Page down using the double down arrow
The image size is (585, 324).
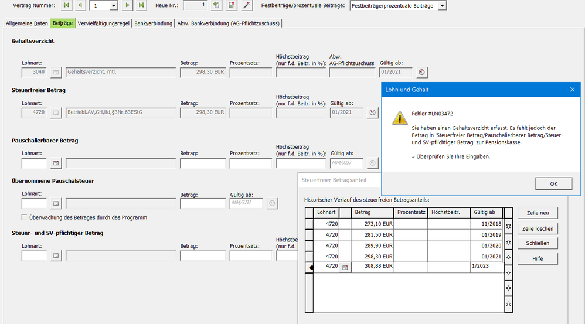tap(508, 288)
